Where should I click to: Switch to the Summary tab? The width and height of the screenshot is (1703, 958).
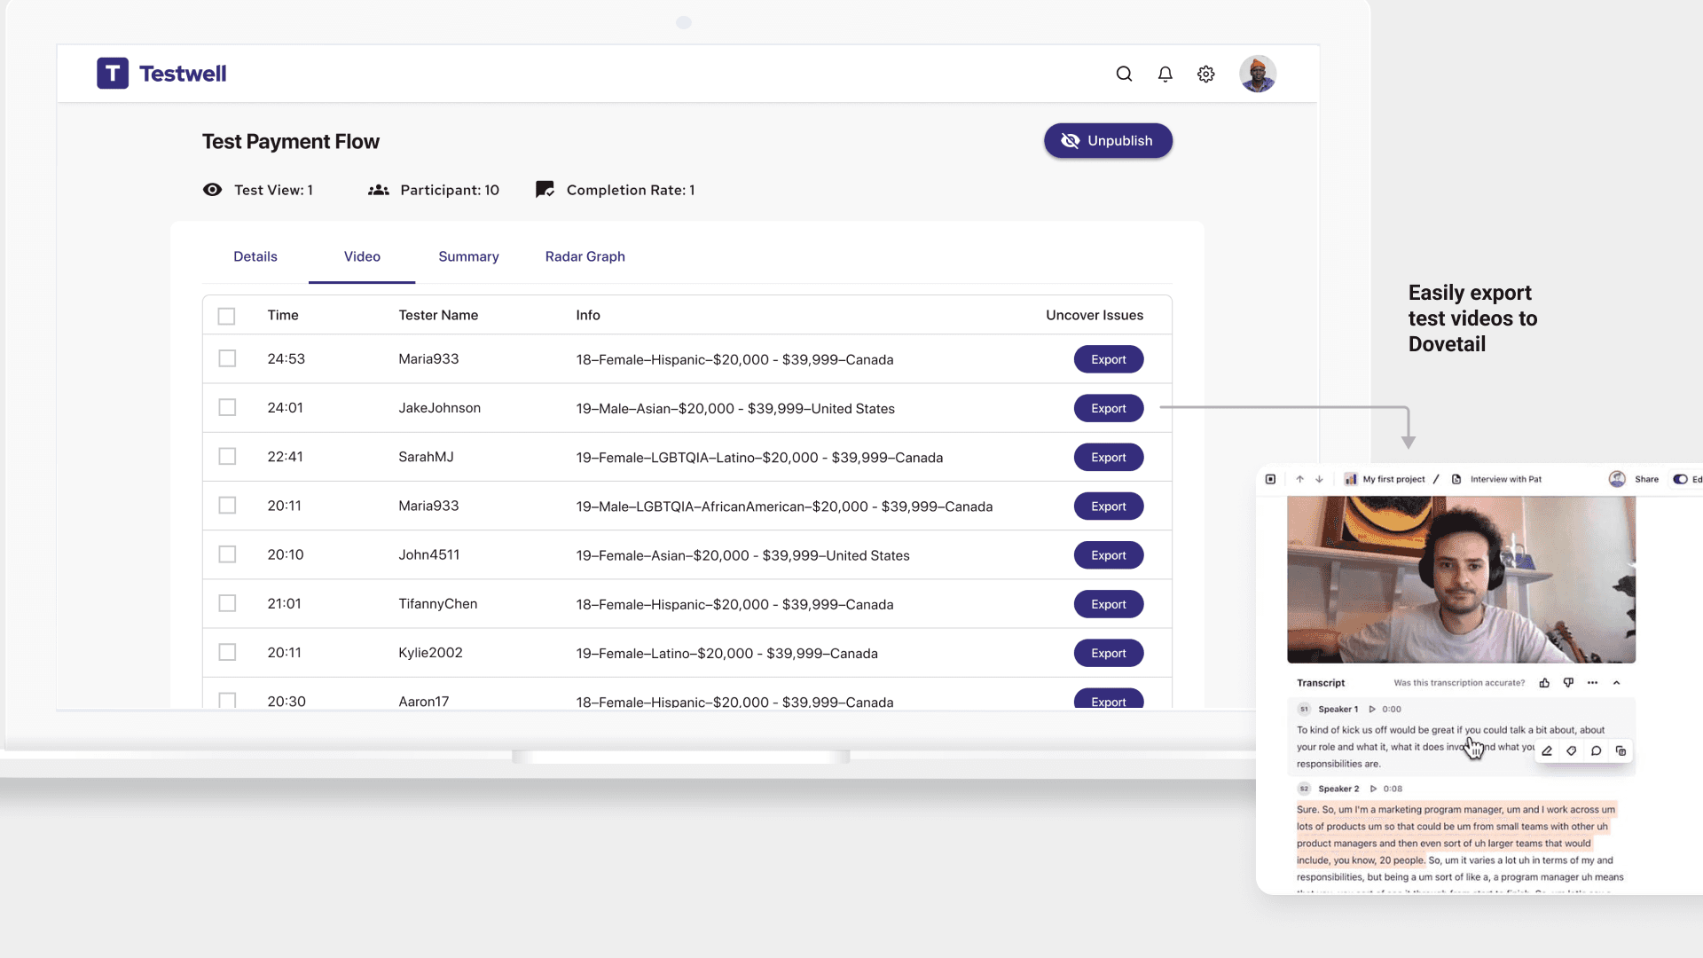(468, 257)
